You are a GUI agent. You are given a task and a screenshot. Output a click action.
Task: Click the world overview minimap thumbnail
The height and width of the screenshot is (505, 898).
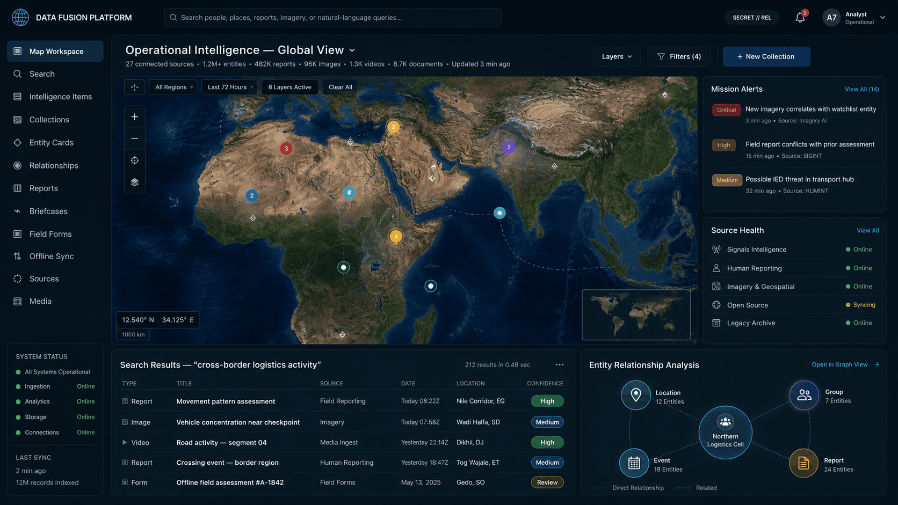[x=636, y=315]
